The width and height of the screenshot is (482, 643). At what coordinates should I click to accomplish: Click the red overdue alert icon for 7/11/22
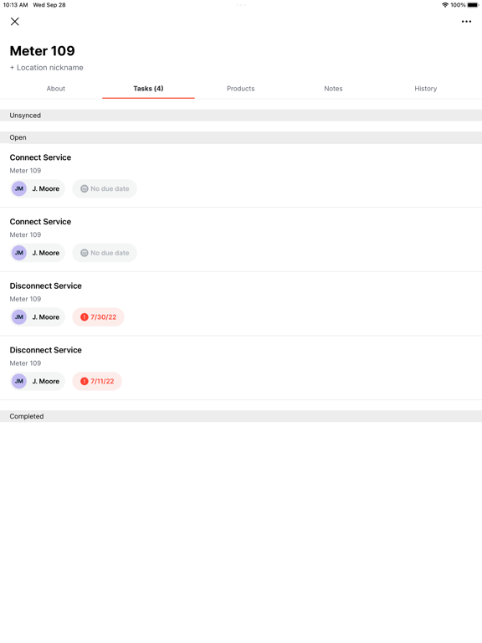85,382
